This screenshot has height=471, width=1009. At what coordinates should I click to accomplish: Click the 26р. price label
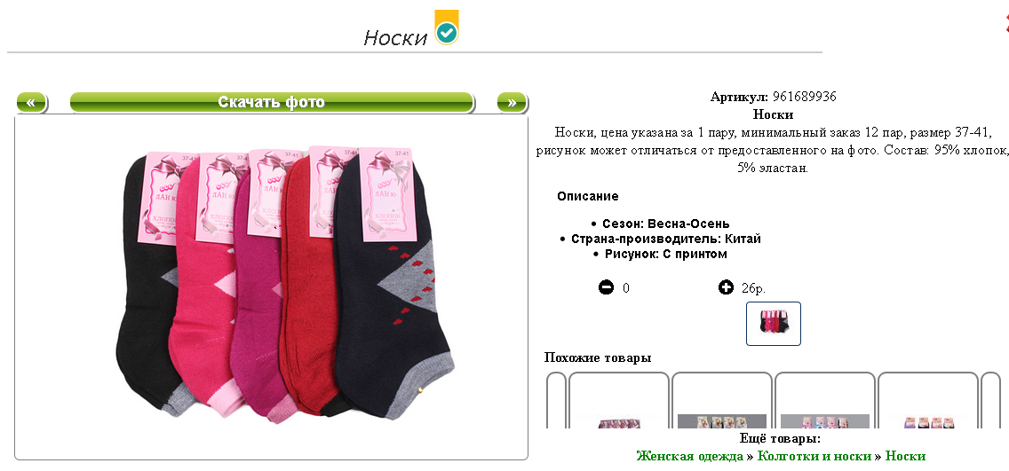click(x=753, y=288)
